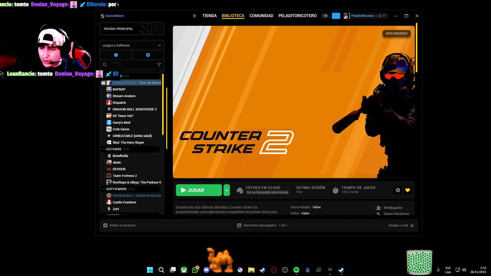
Task: Open the collections grid view icon
Action: tap(157, 29)
